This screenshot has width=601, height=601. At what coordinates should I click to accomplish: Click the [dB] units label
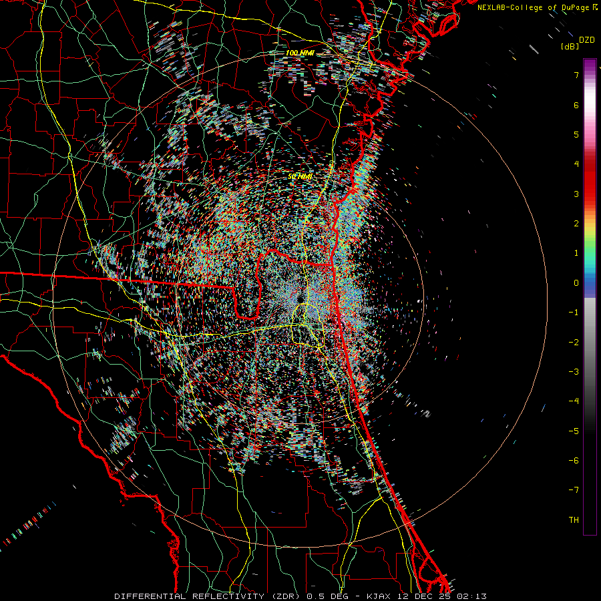(570, 46)
